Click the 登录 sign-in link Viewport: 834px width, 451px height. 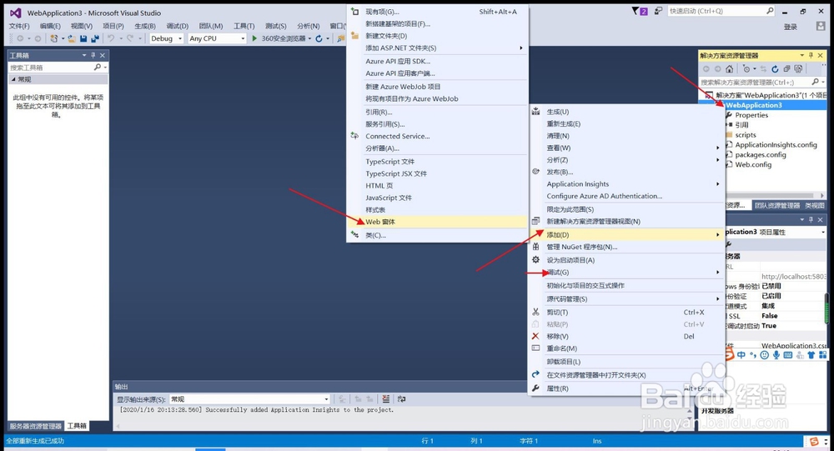[791, 28]
